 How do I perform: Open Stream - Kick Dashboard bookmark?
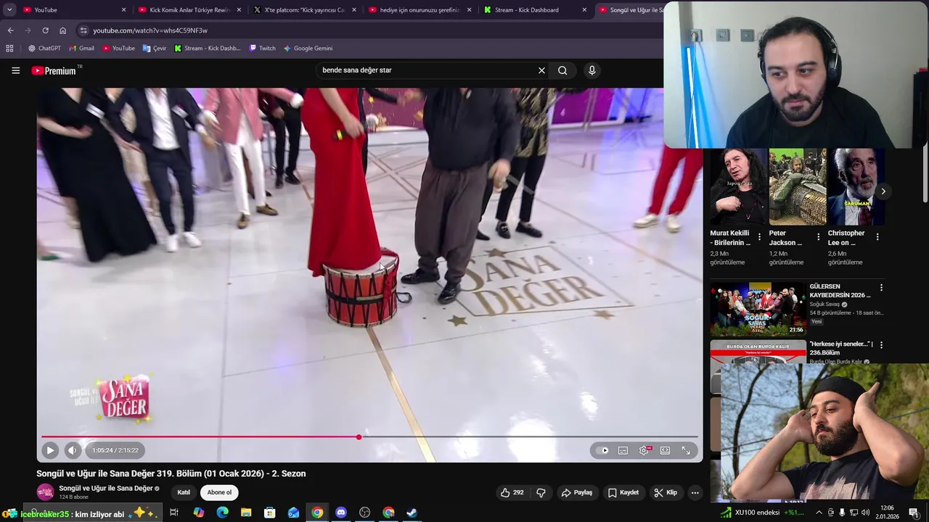pyautogui.click(x=207, y=48)
